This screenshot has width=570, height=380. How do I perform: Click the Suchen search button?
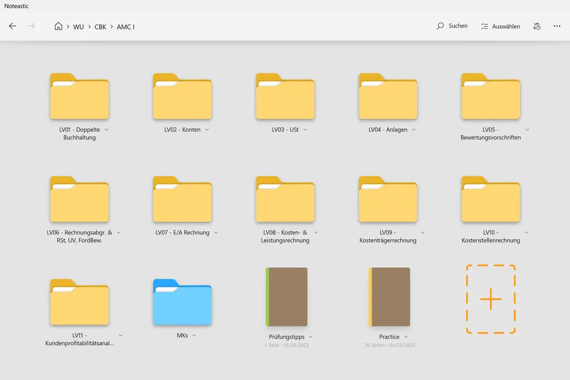tap(452, 26)
